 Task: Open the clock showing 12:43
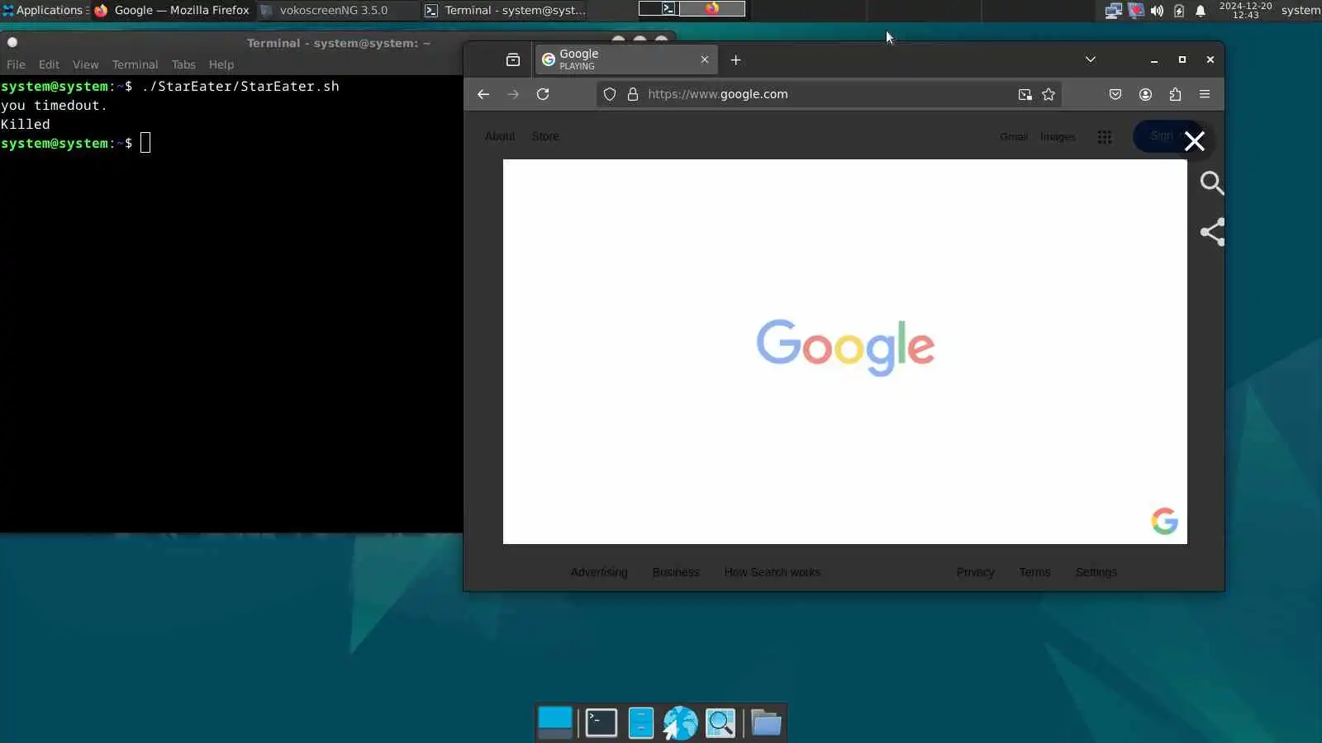pos(1245,10)
